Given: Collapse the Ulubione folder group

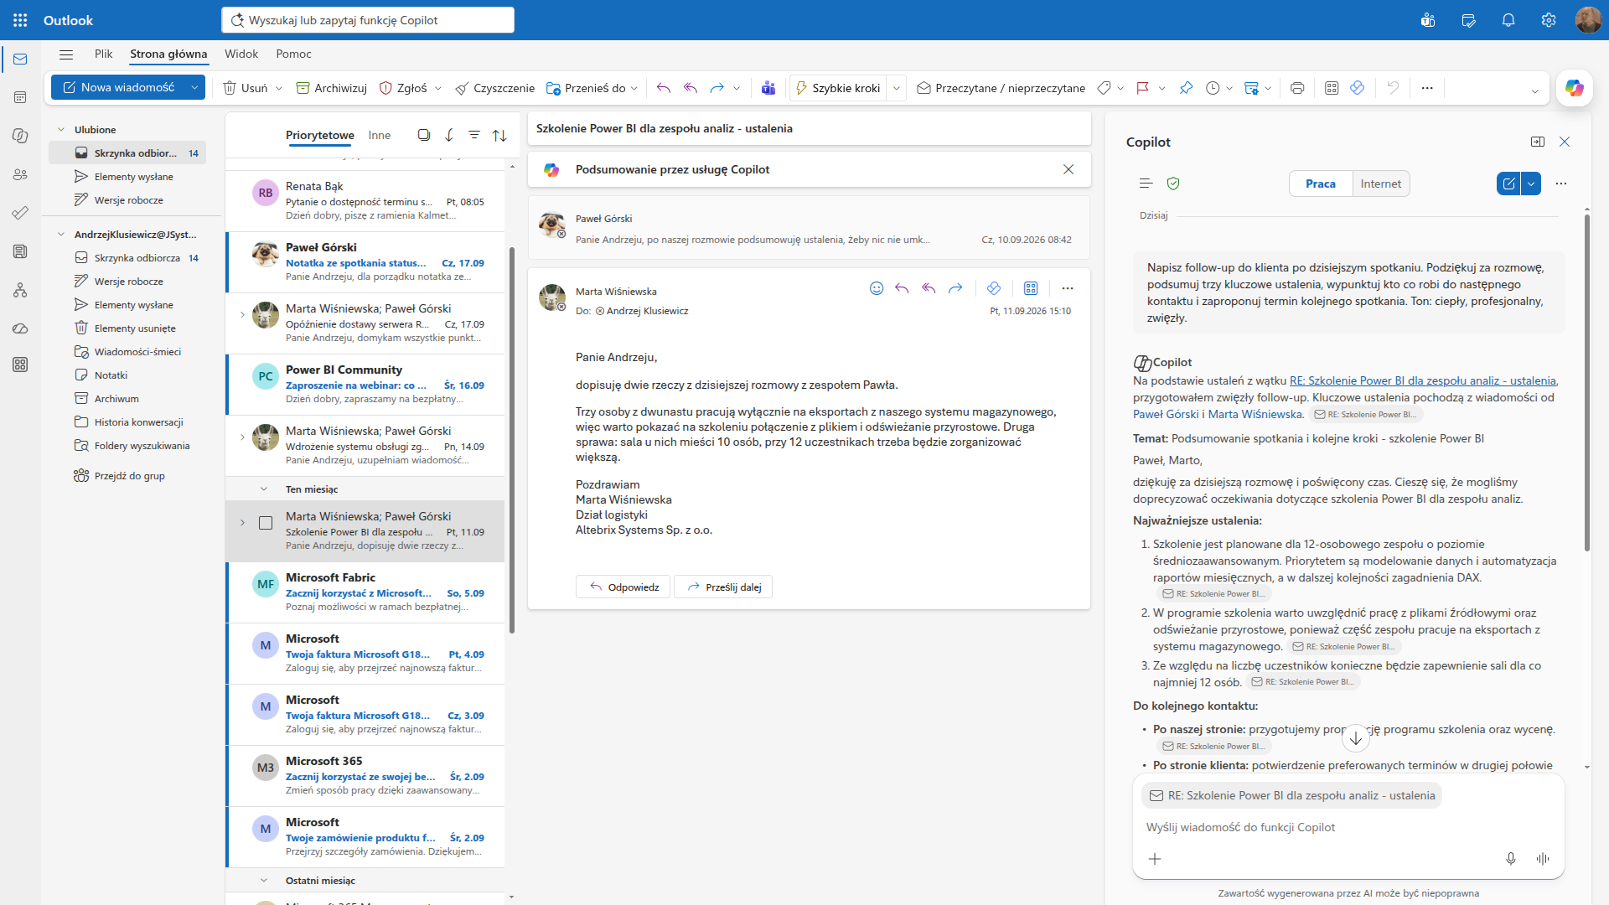Looking at the screenshot, I should (60, 130).
